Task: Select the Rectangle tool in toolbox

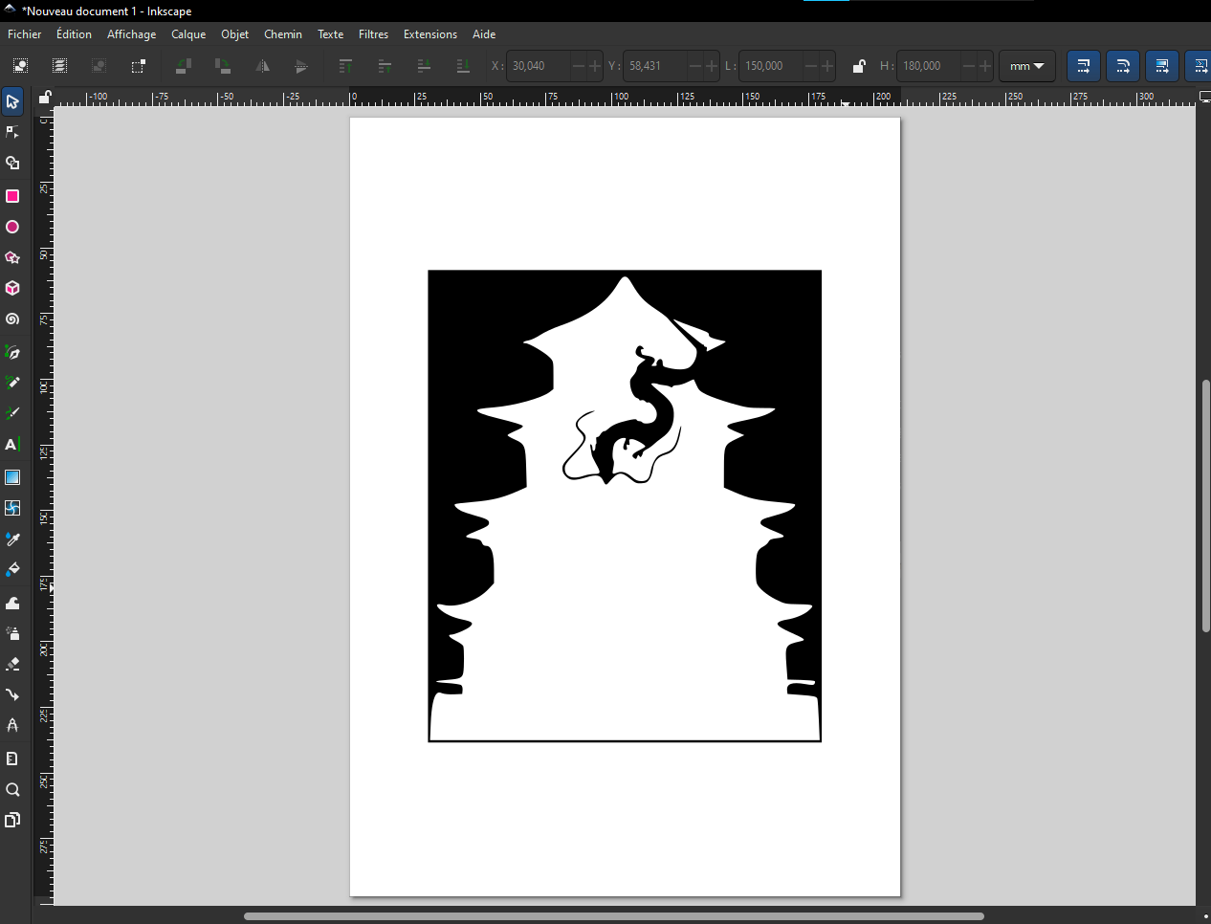Action: (12, 196)
